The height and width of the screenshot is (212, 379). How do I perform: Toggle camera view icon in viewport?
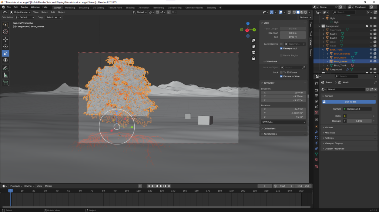[253, 52]
